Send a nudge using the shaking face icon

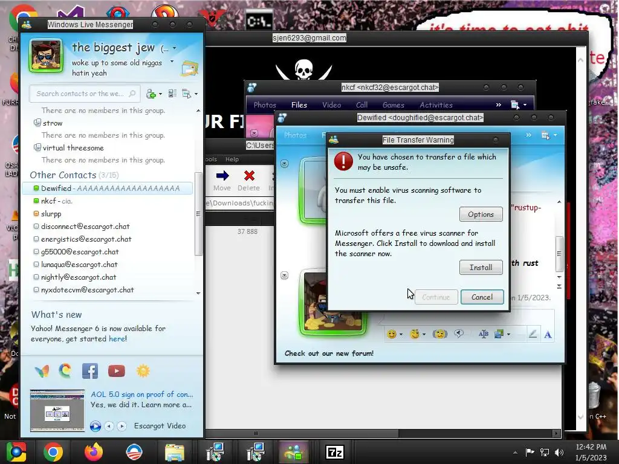coord(439,334)
